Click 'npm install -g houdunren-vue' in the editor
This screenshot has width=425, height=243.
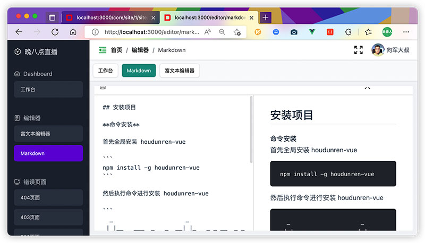(151, 168)
